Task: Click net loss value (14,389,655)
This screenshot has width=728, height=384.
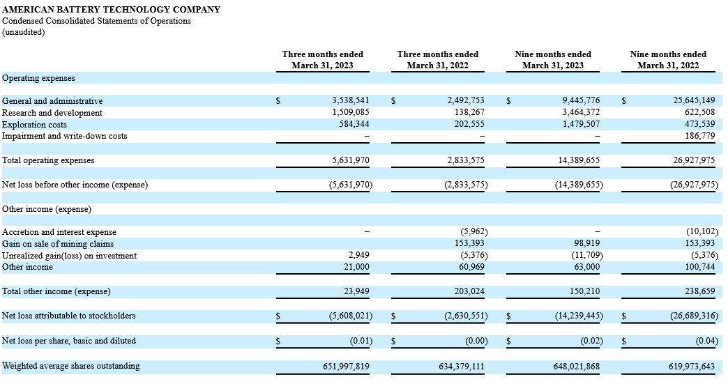Action: coord(579,185)
